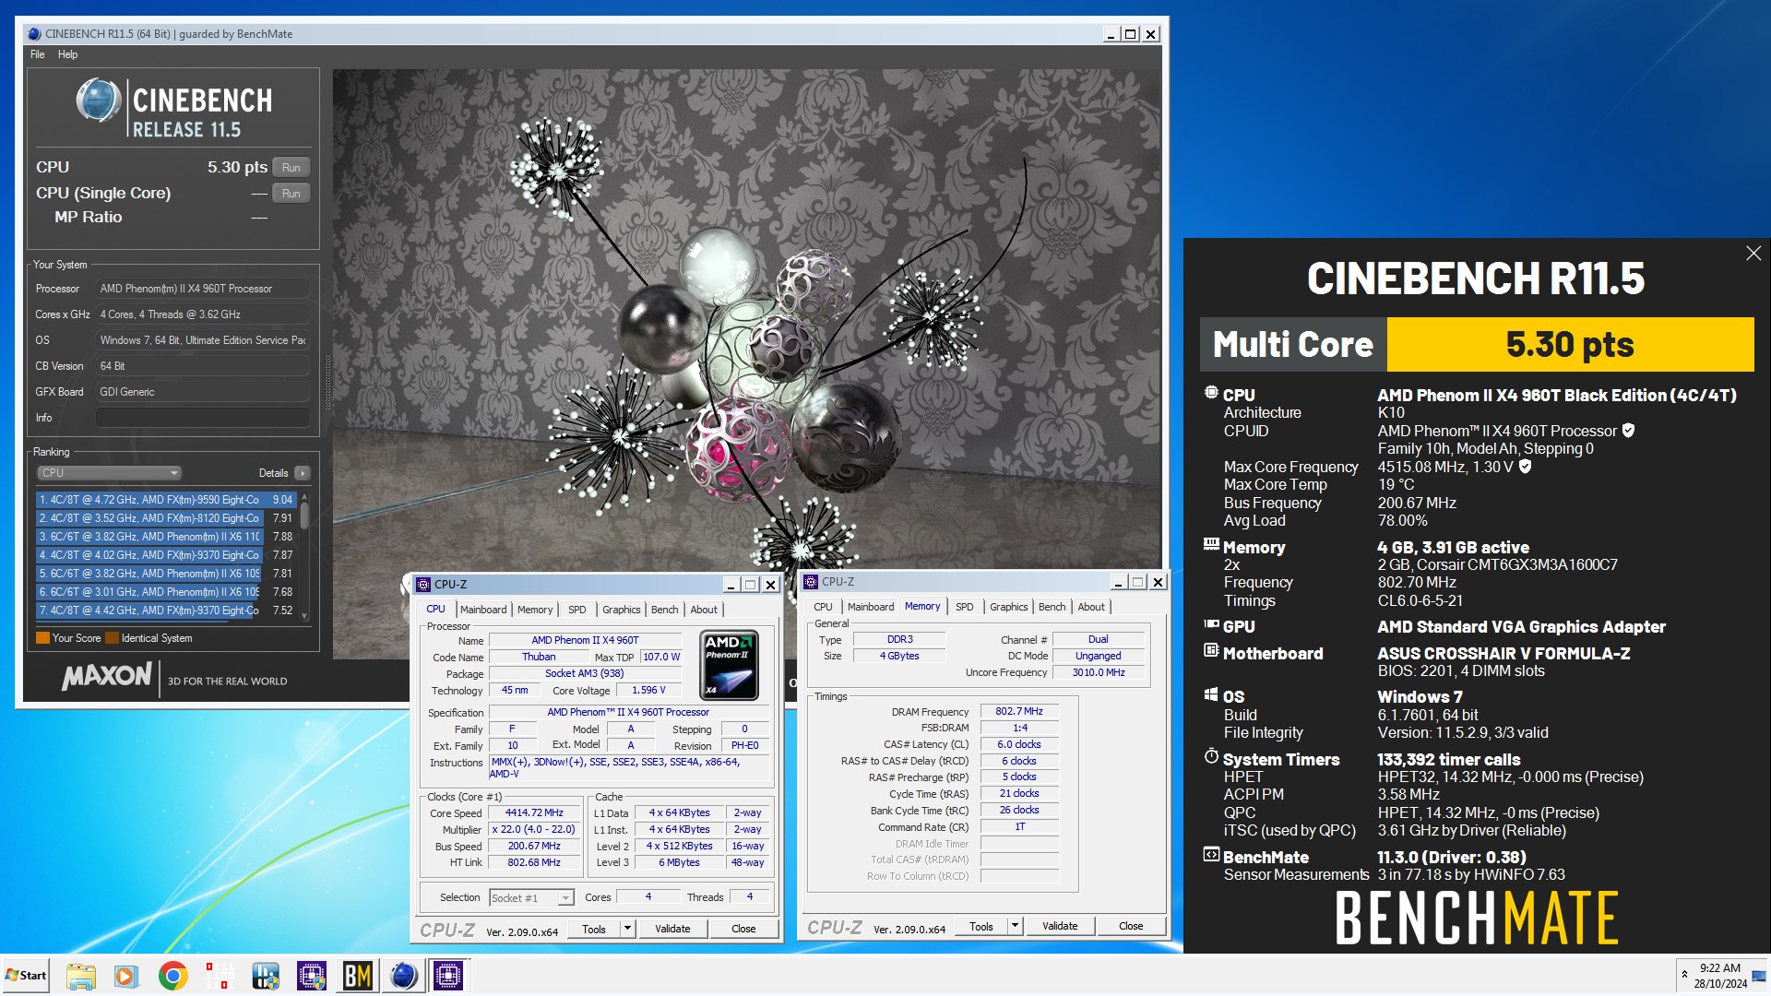This screenshot has height=996, width=1771.
Task: Click the CPU-Z taskbar icon with shield
Action: (312, 976)
